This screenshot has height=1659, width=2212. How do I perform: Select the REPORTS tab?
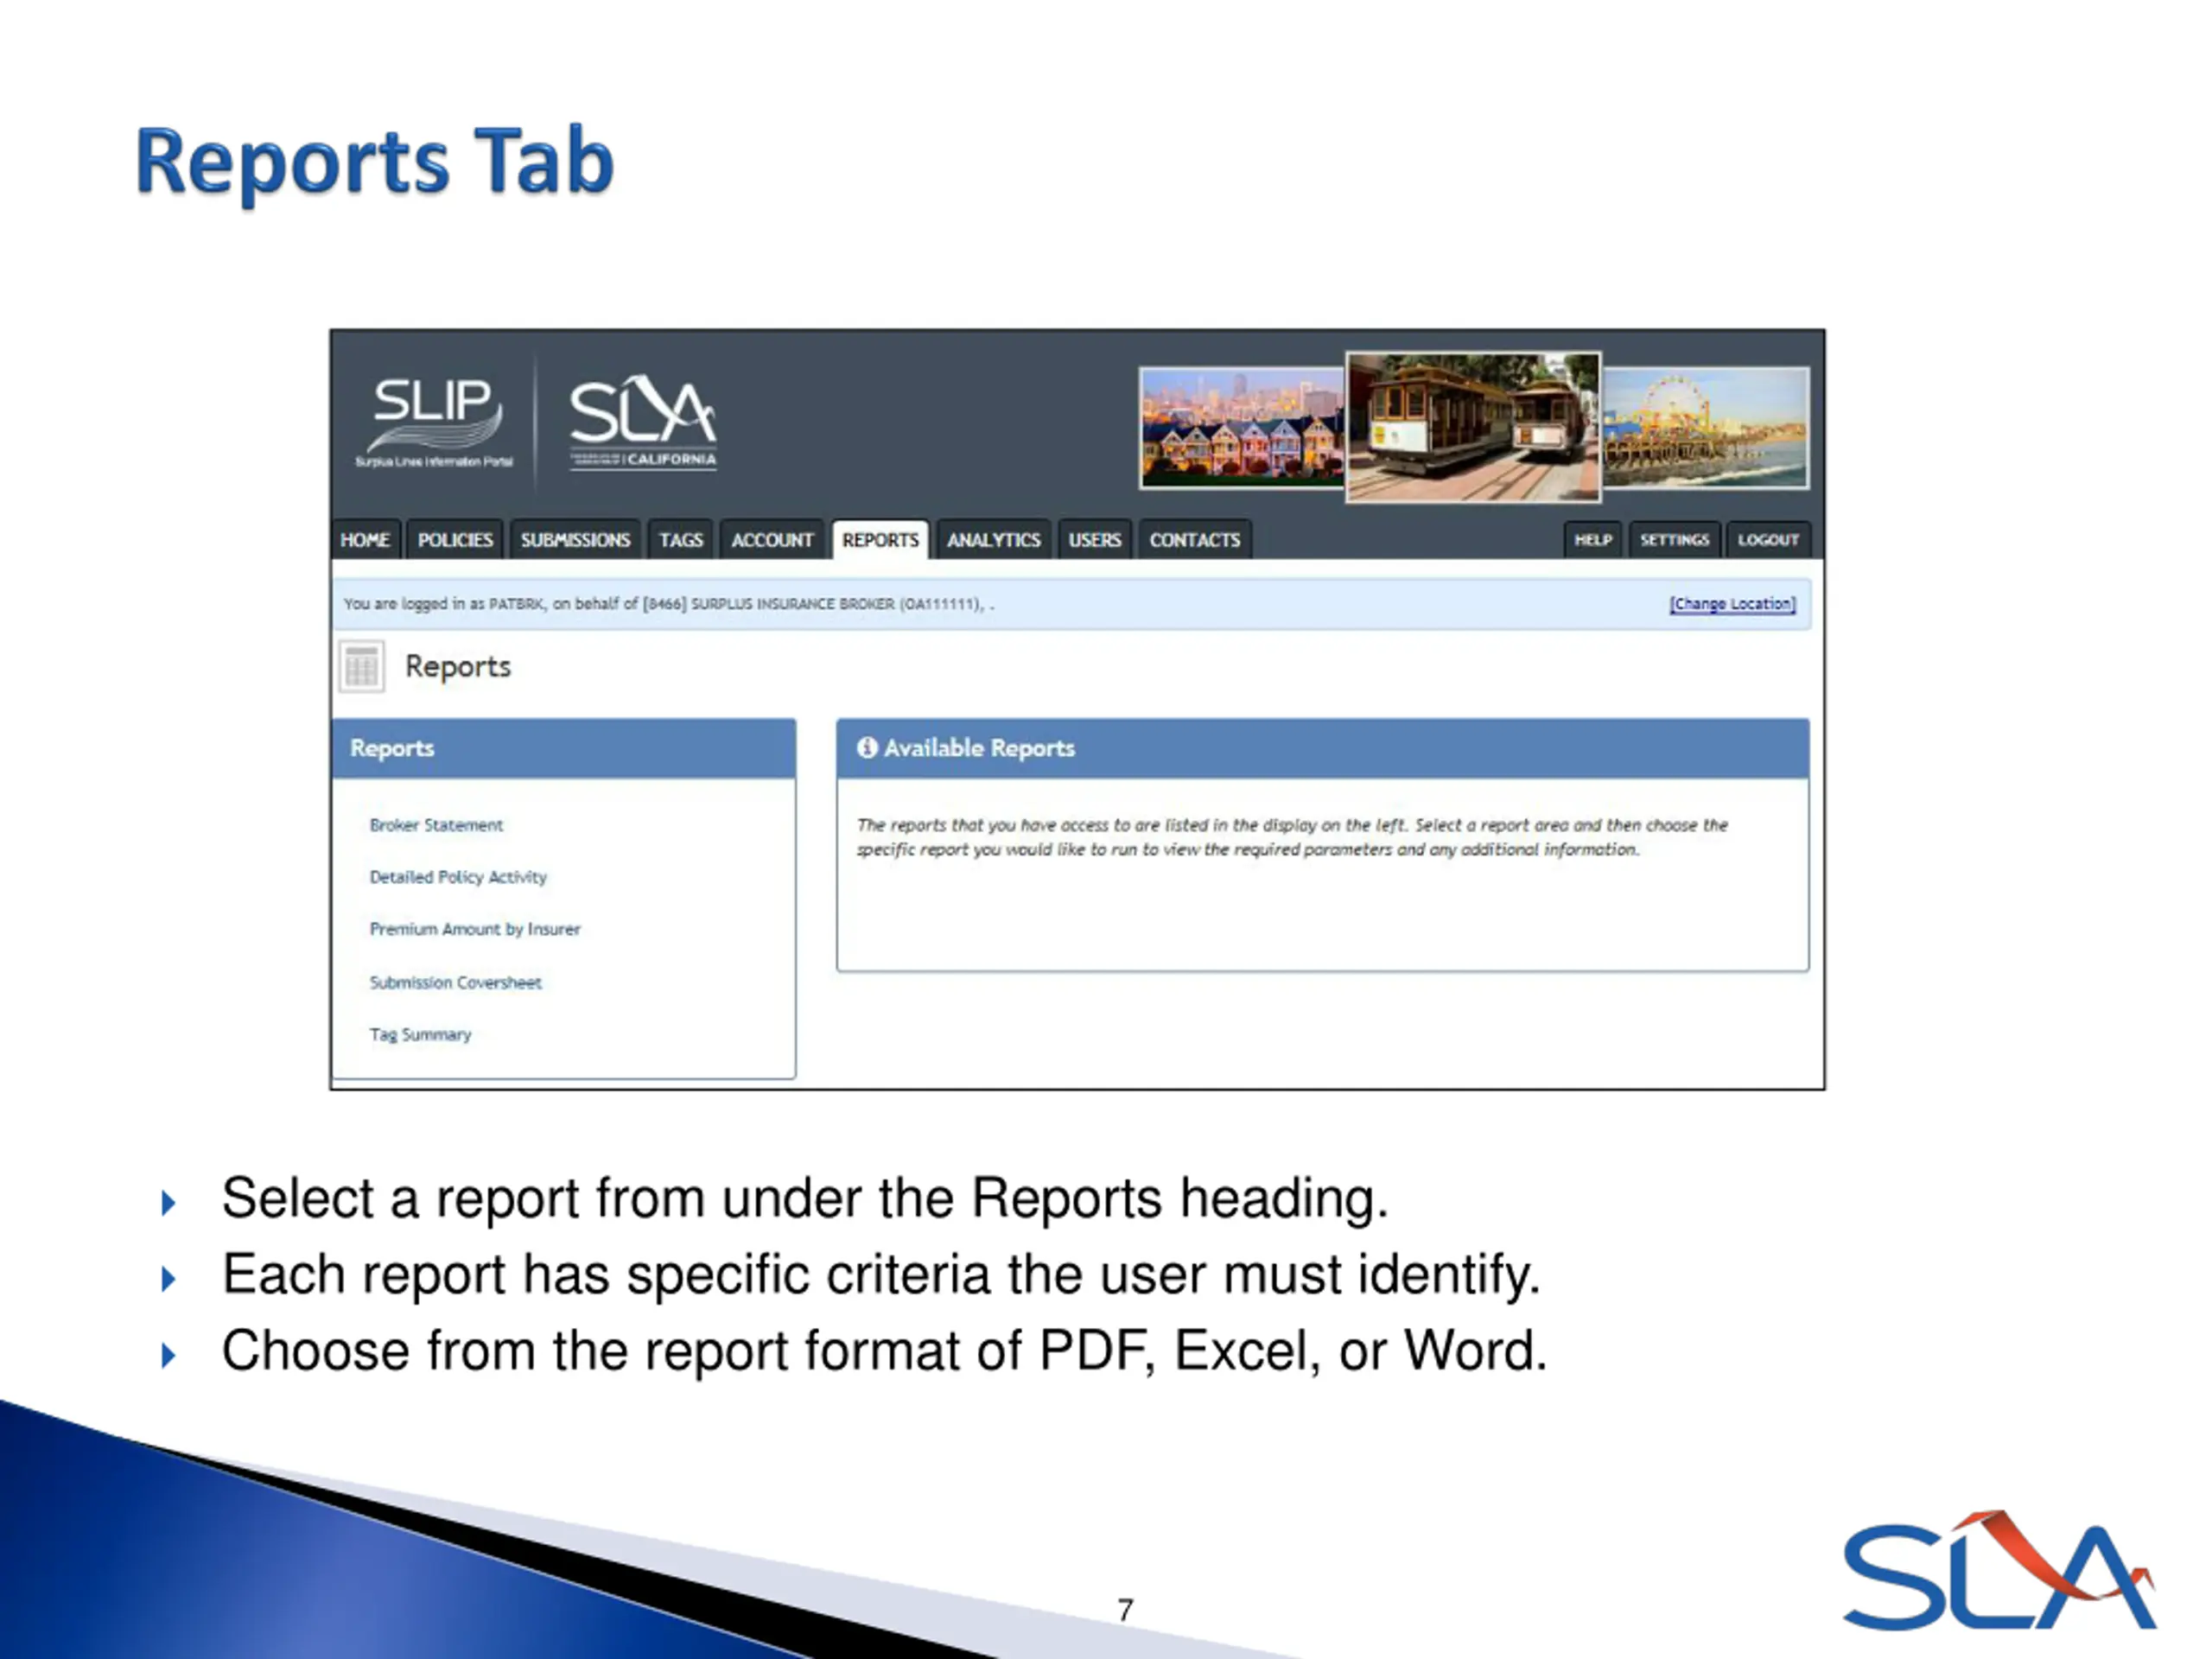(880, 540)
